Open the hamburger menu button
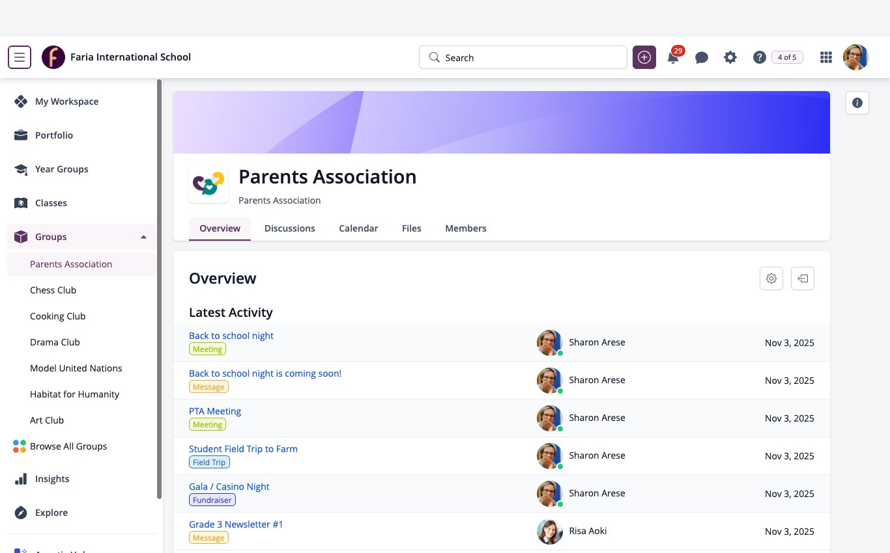The width and height of the screenshot is (890, 553). click(x=20, y=57)
